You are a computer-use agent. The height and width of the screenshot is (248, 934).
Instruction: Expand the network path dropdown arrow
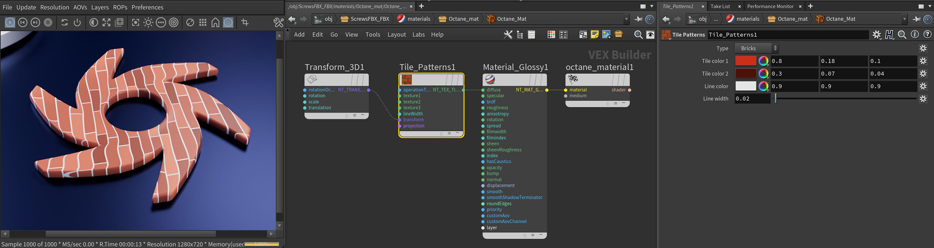pos(626,19)
